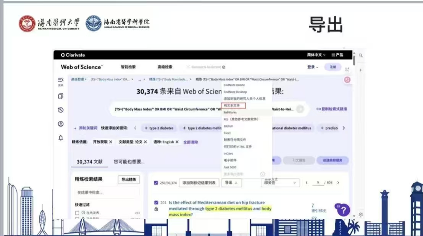Switch to the 您可能也想要 tab
This screenshot has width=423, height=236.
[129, 162]
